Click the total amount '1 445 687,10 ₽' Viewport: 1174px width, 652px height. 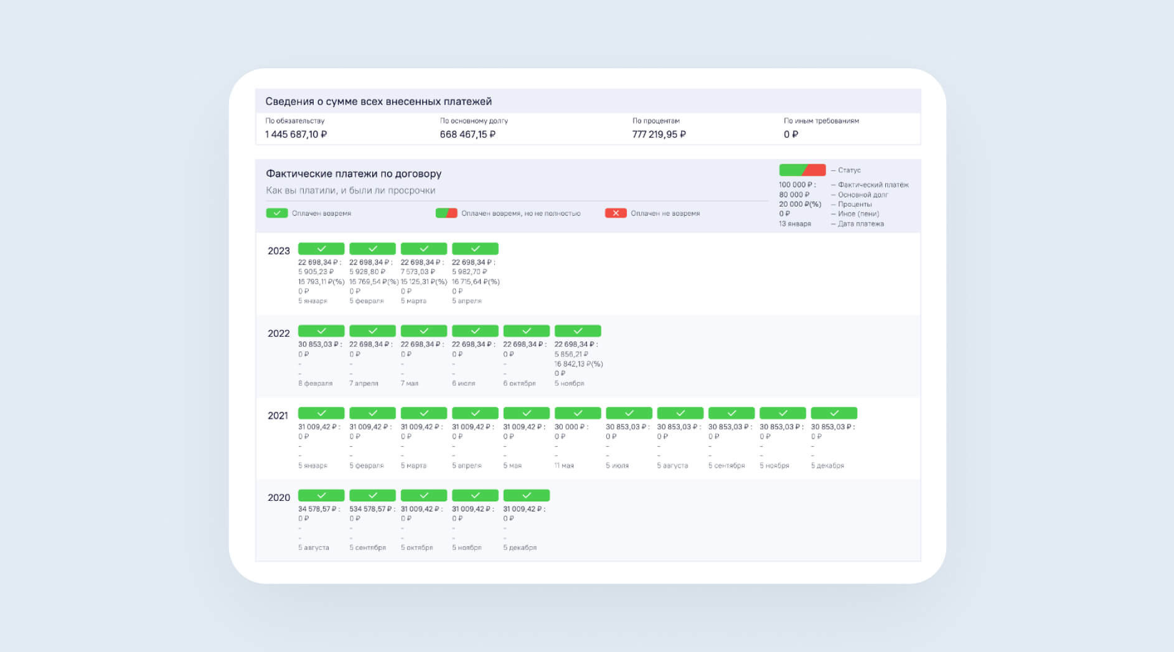(296, 134)
